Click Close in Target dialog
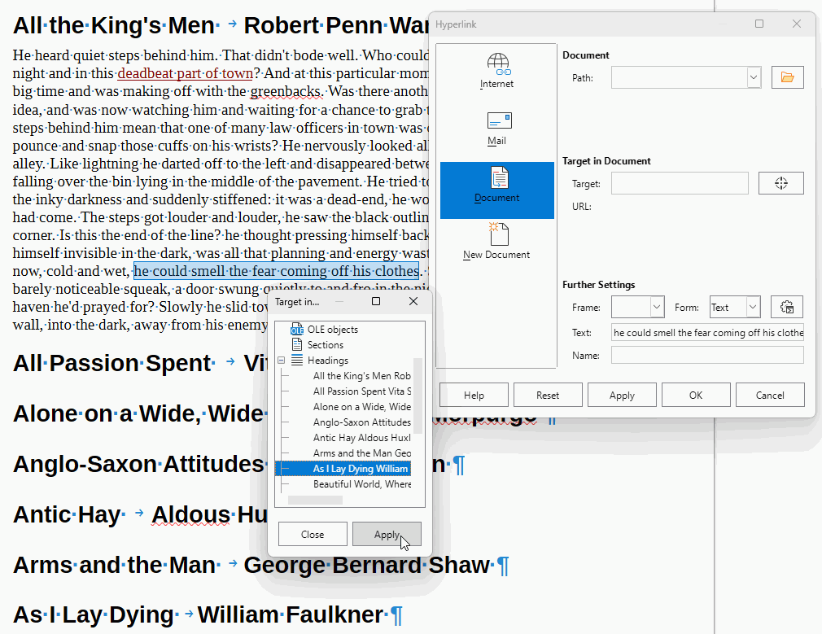 pyautogui.click(x=313, y=534)
